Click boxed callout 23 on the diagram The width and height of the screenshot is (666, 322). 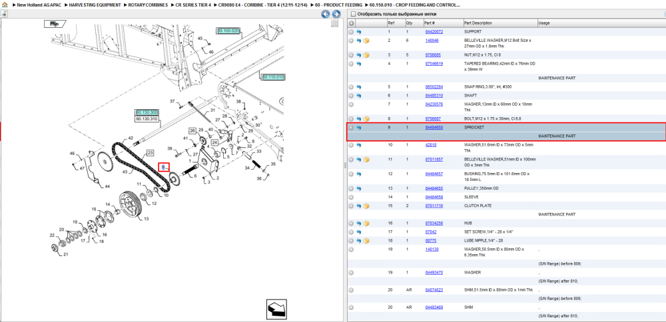click(x=150, y=153)
